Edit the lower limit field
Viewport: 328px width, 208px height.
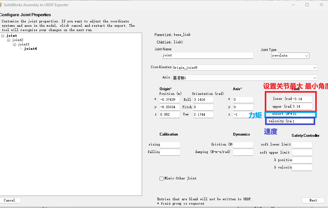pos(302,99)
